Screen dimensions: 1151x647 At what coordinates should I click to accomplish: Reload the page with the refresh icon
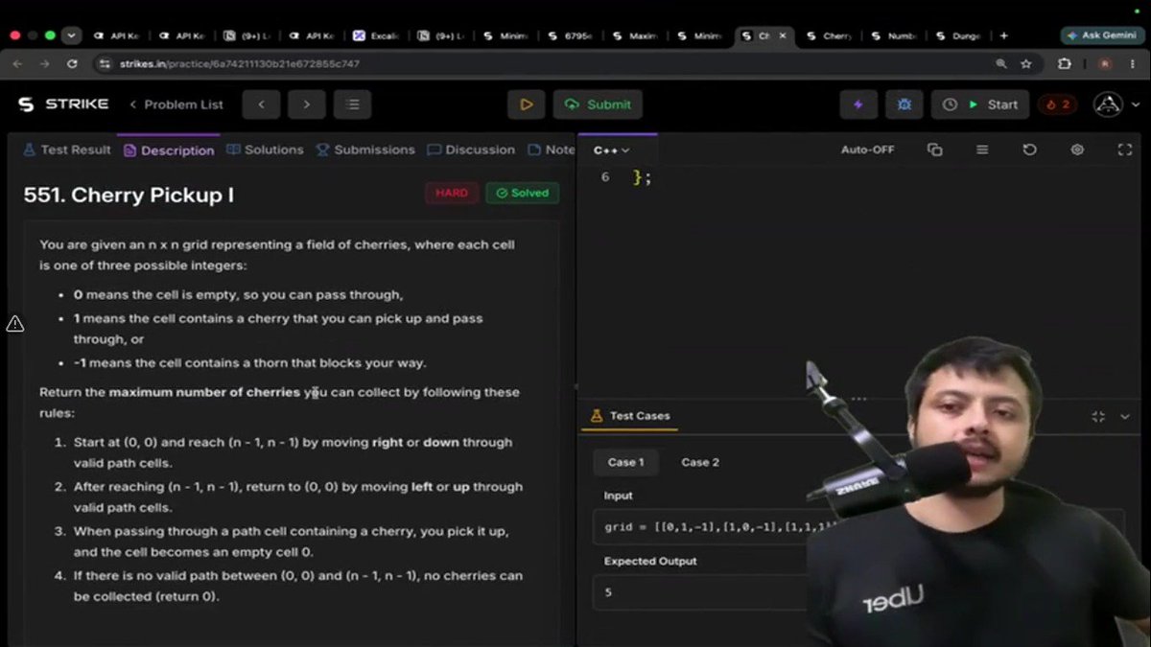pyautogui.click(x=72, y=63)
